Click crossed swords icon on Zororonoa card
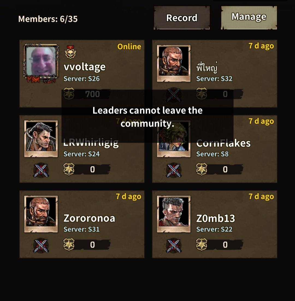 [41, 245]
